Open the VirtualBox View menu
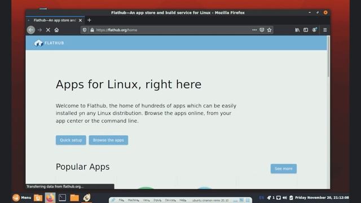This screenshot has width=361, height=203. 146,200
